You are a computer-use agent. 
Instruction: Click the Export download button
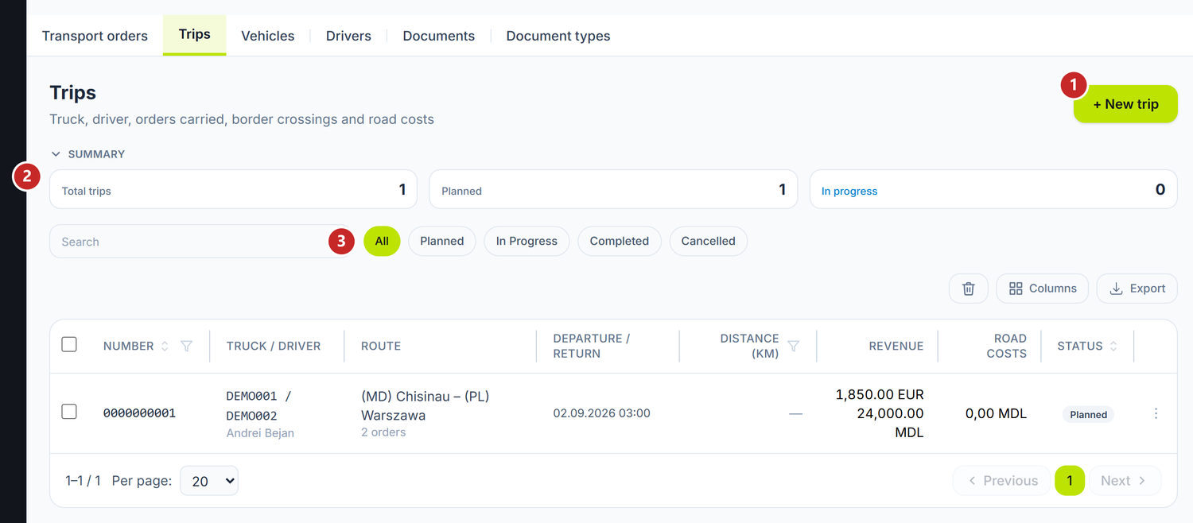[1137, 289]
